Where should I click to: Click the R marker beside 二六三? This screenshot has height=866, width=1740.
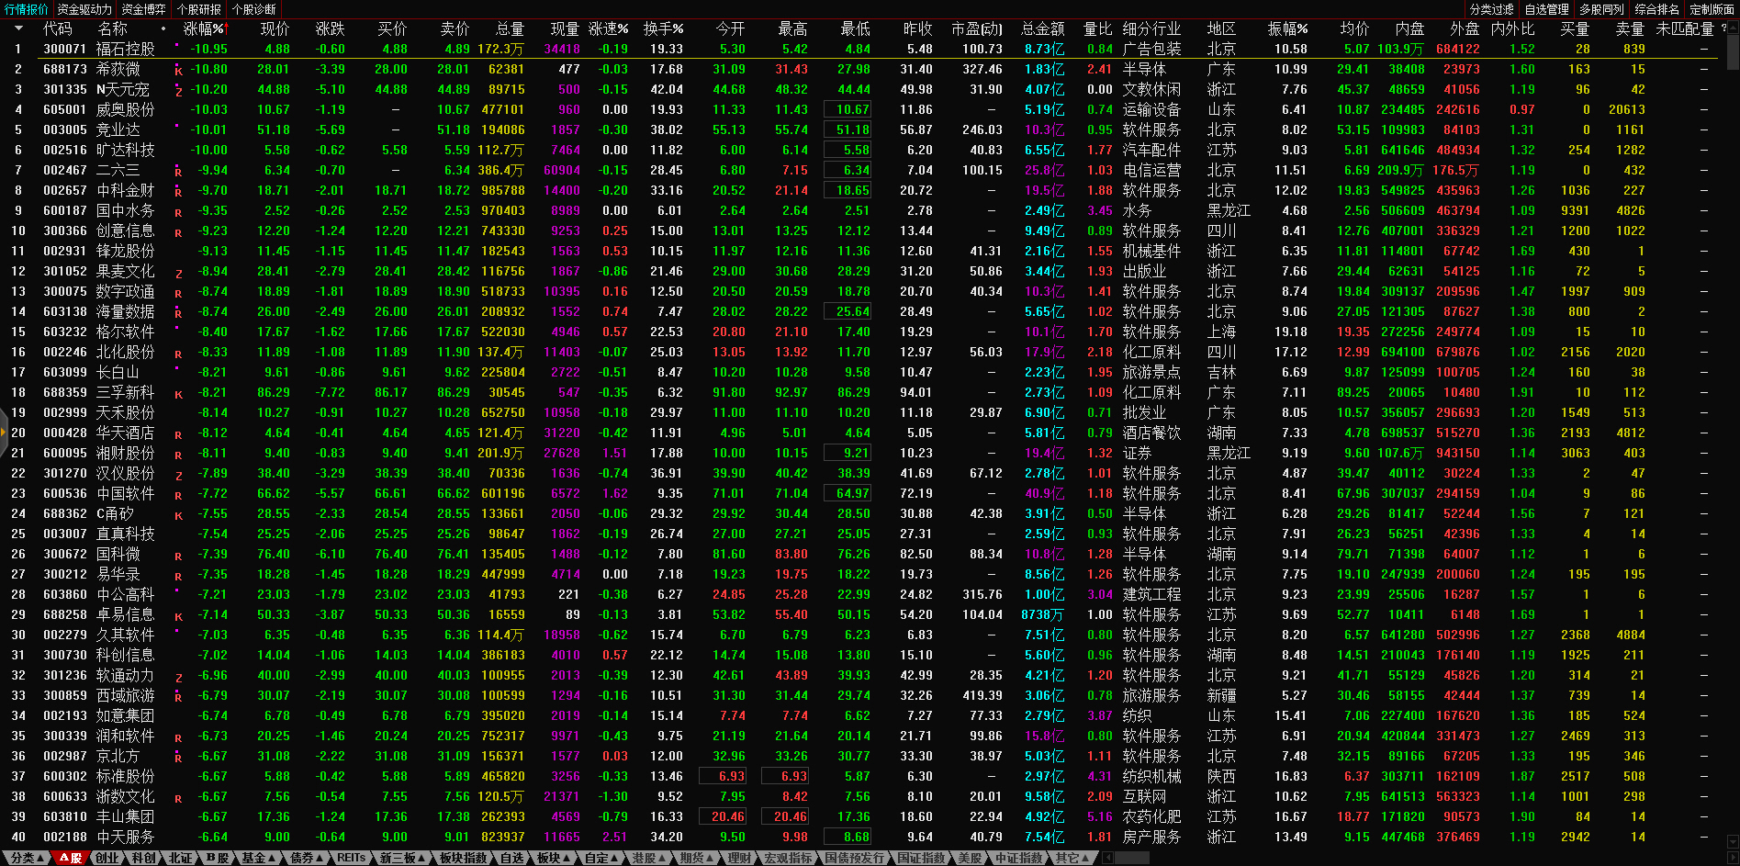pyautogui.click(x=178, y=172)
